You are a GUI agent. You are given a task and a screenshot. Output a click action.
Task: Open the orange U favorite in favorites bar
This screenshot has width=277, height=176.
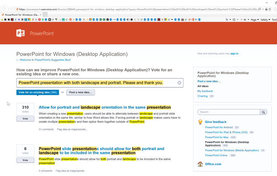[x=32, y=20]
